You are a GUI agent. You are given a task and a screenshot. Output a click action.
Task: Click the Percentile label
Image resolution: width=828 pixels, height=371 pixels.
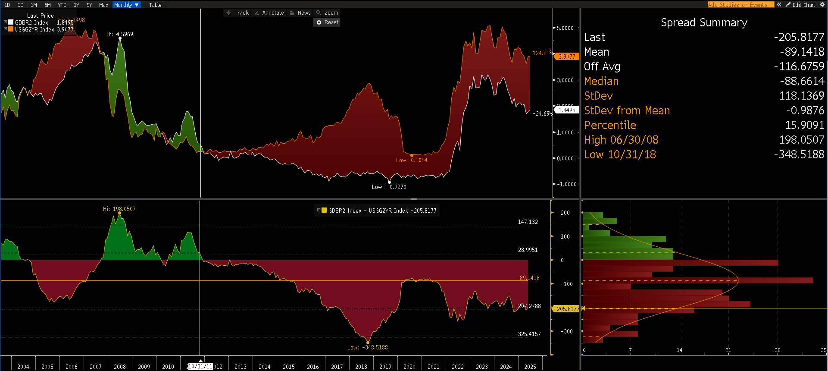(610, 125)
